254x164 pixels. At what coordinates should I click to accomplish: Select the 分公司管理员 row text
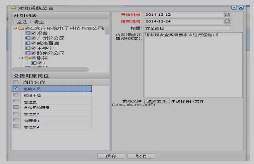36,108
